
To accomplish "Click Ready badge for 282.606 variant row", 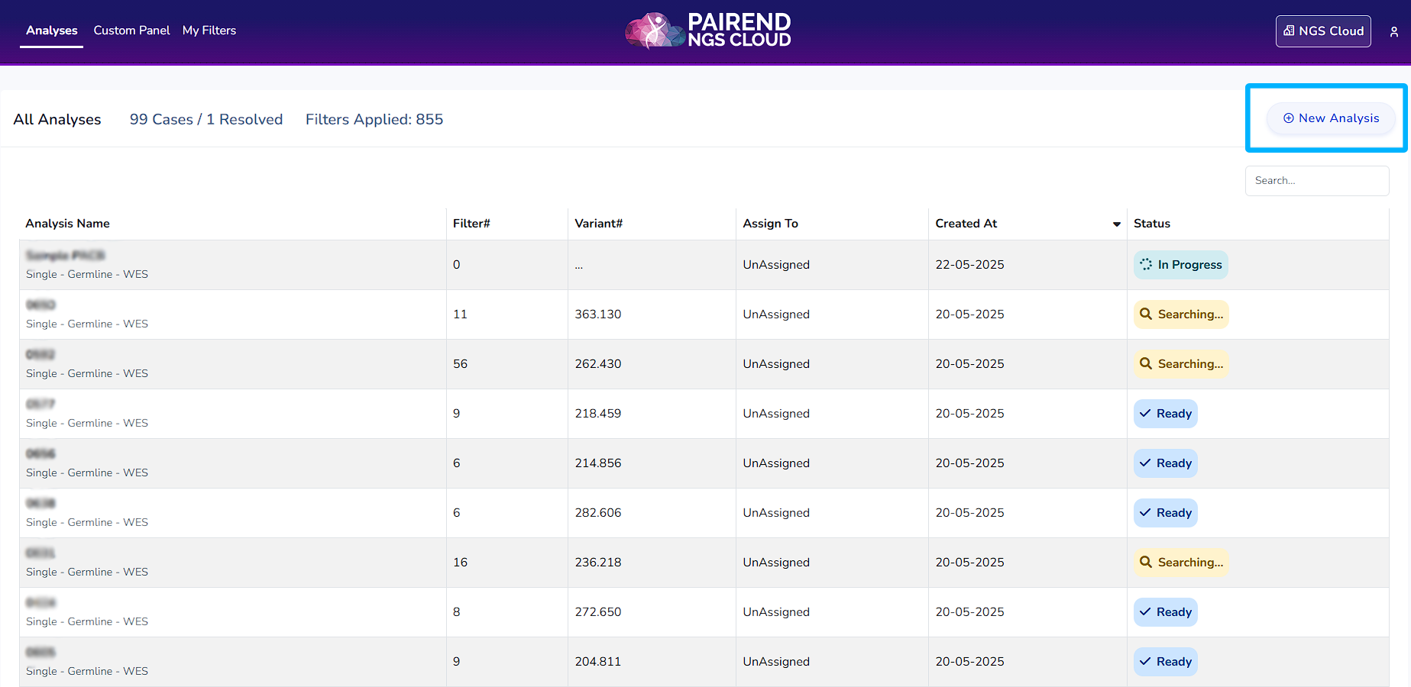I will pyautogui.click(x=1165, y=513).
